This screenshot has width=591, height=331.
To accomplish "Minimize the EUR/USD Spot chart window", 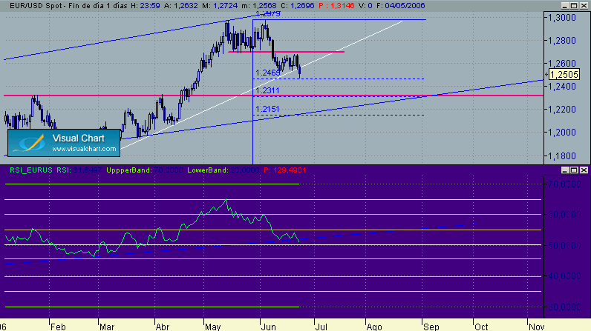I will click(x=564, y=6).
